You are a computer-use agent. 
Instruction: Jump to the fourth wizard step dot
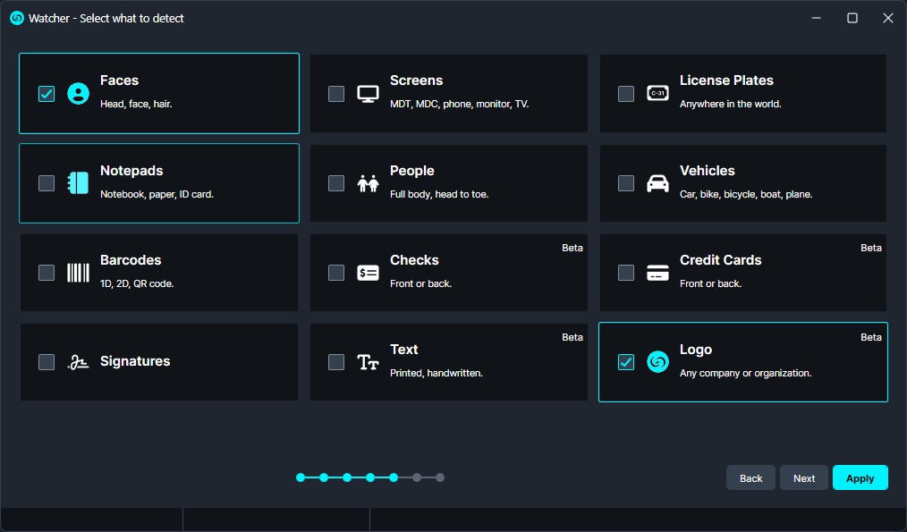[370, 477]
